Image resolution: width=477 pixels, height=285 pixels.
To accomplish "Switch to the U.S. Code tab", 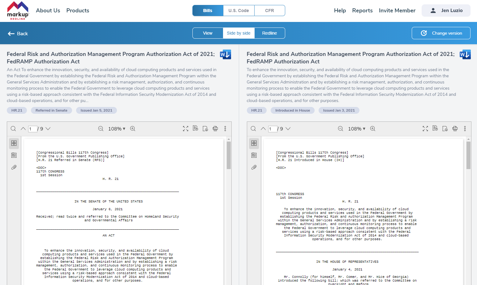I will point(238,11).
